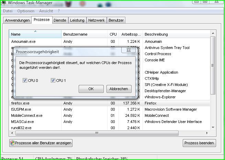Screen dimensions: 225x160
Task: Open the ? help menu
Action: (x=59, y=11)
